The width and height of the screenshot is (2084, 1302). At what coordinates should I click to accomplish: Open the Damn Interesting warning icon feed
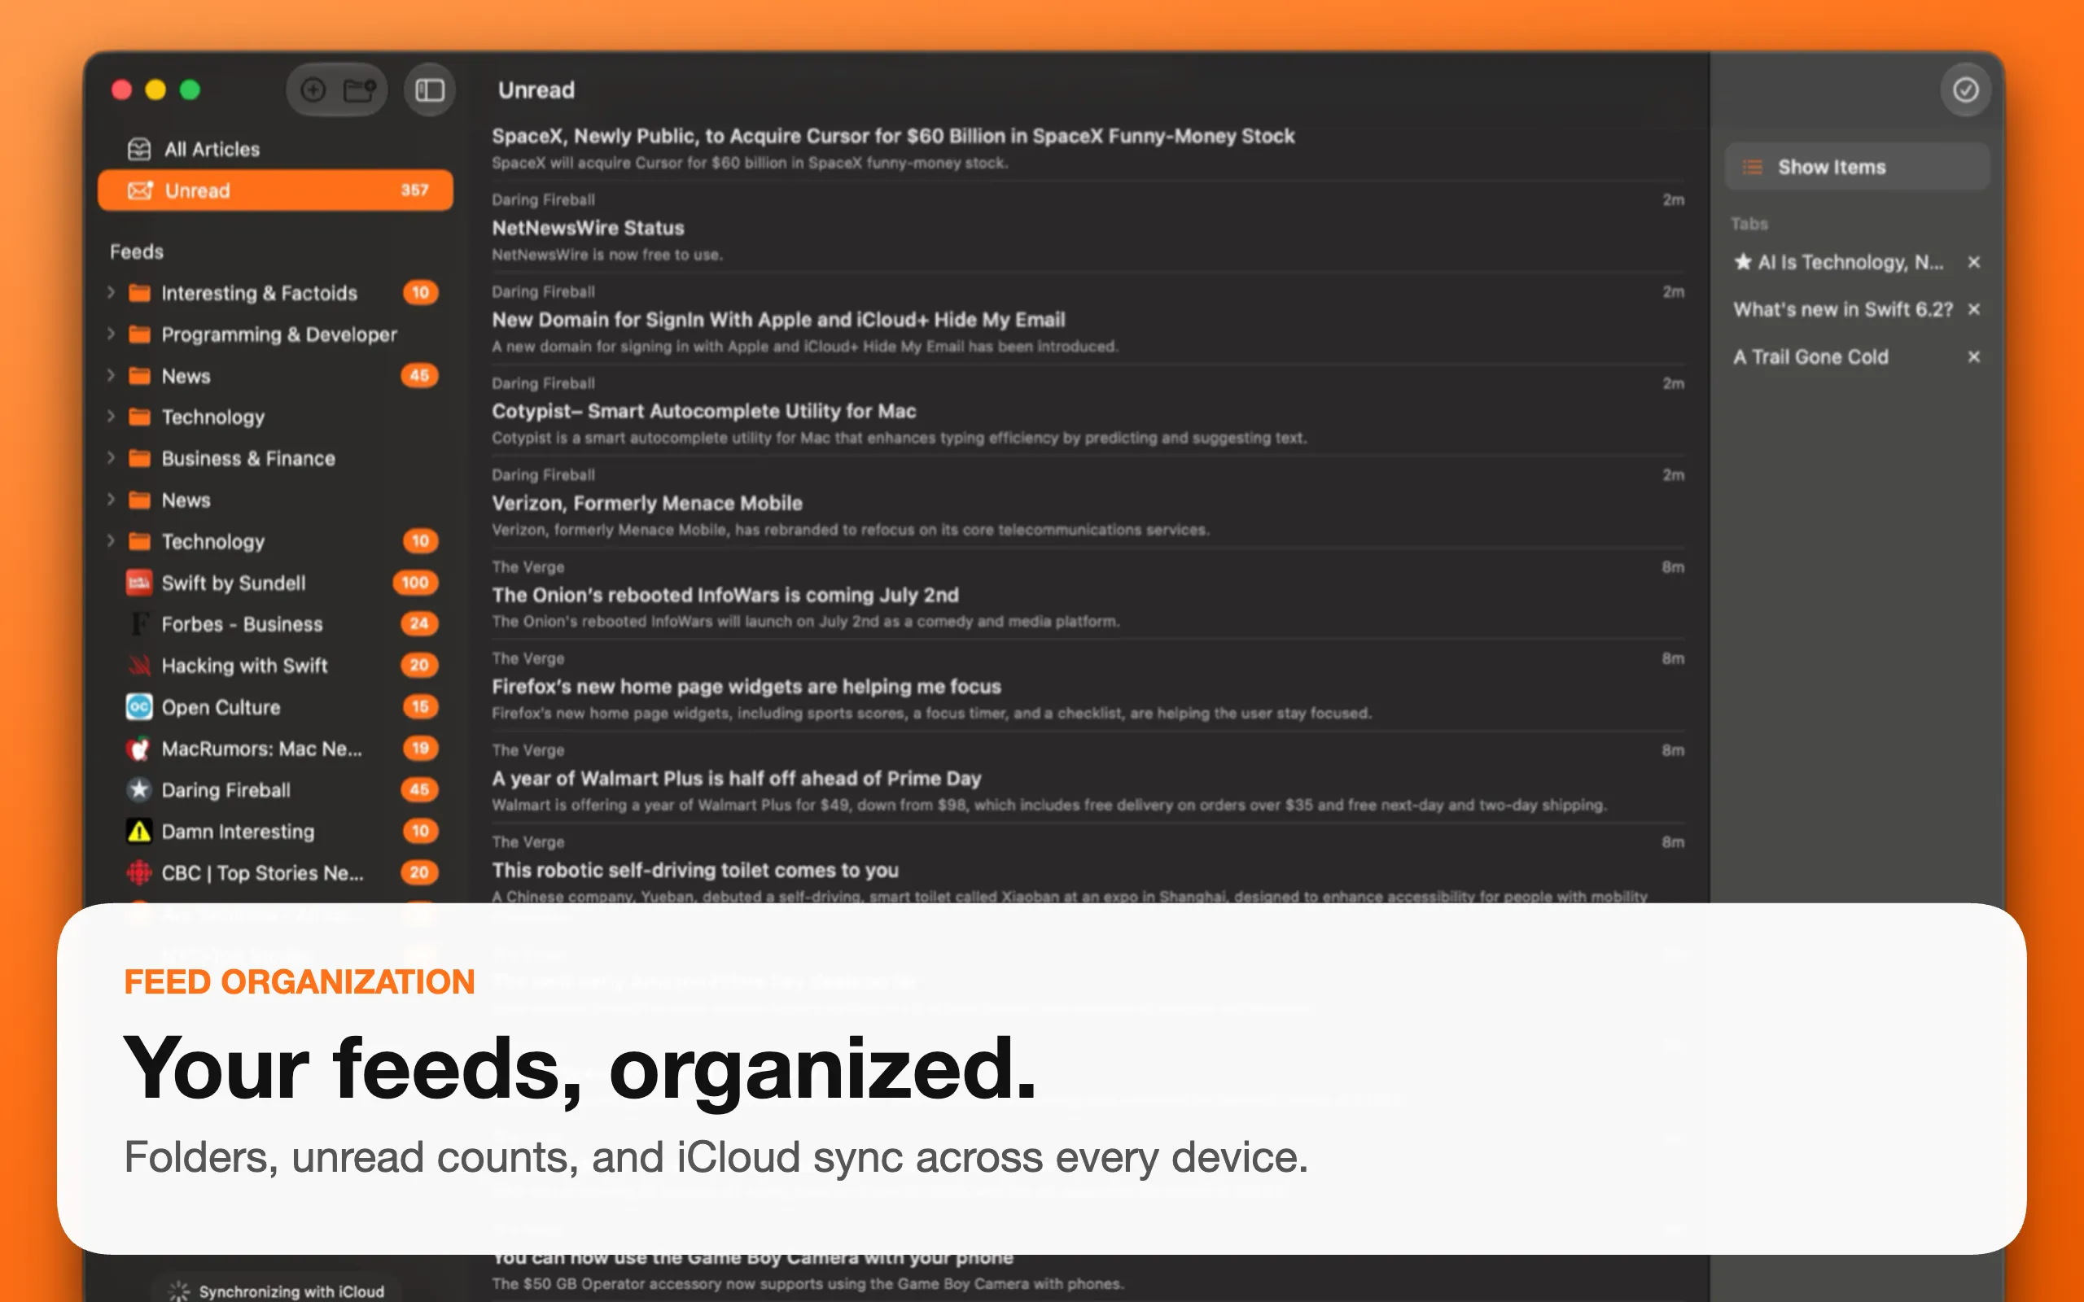click(138, 831)
